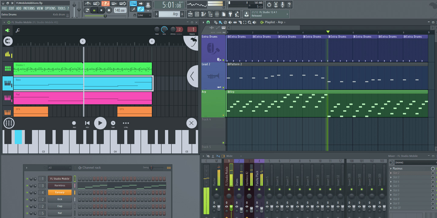Click the main transport record button

point(109,10)
